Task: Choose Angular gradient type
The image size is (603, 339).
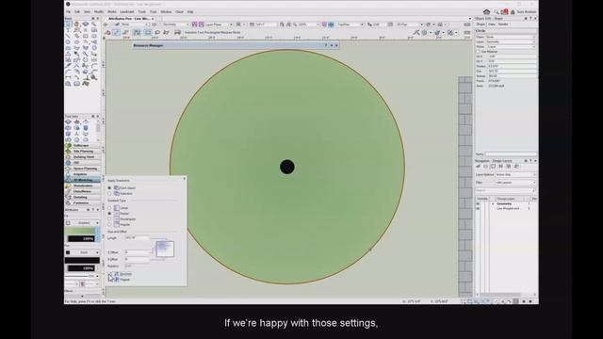Action: [x=109, y=224]
